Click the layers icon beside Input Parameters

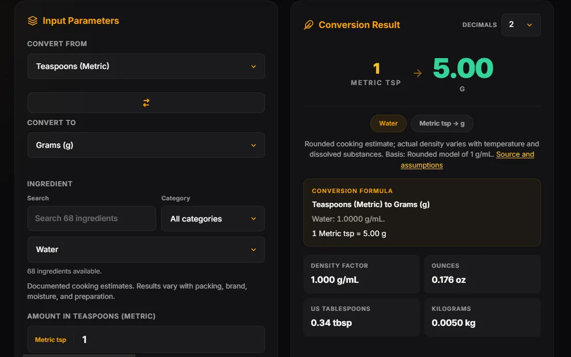[33, 21]
